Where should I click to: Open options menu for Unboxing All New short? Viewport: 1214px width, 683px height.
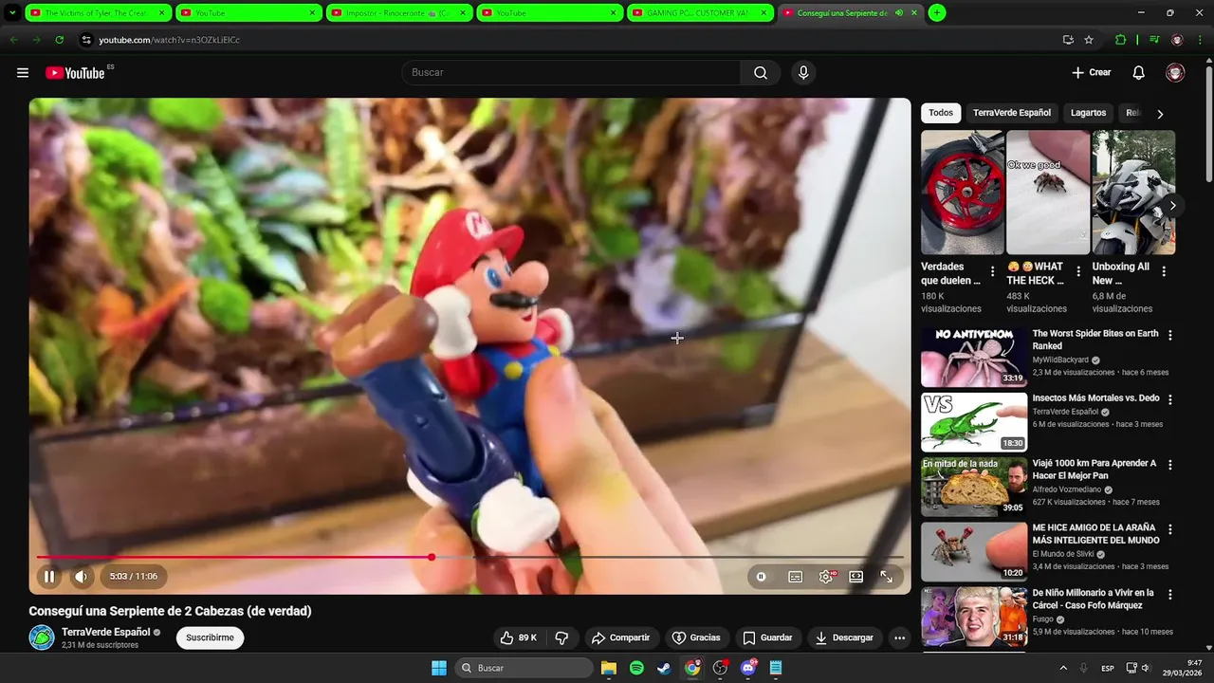pyautogui.click(x=1164, y=271)
